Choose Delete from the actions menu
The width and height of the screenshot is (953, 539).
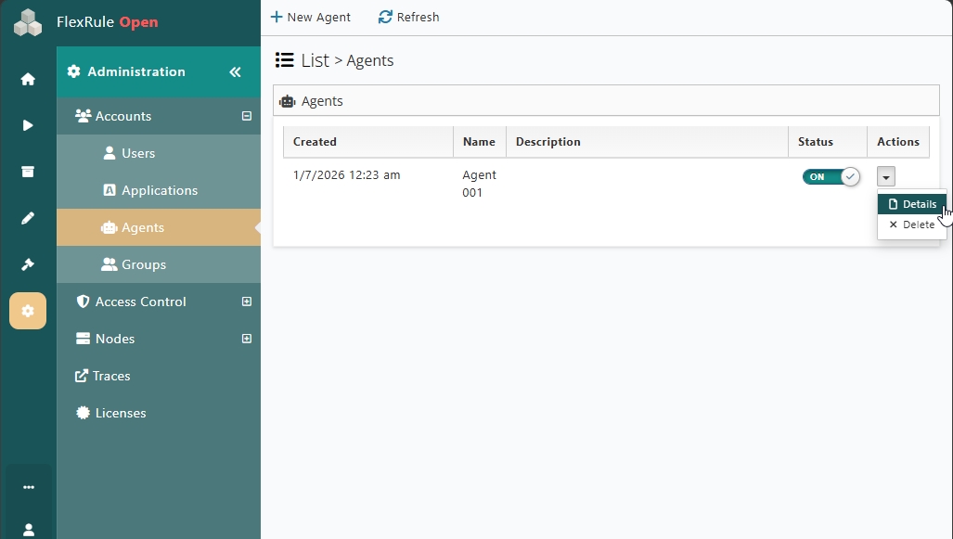pyautogui.click(x=911, y=225)
